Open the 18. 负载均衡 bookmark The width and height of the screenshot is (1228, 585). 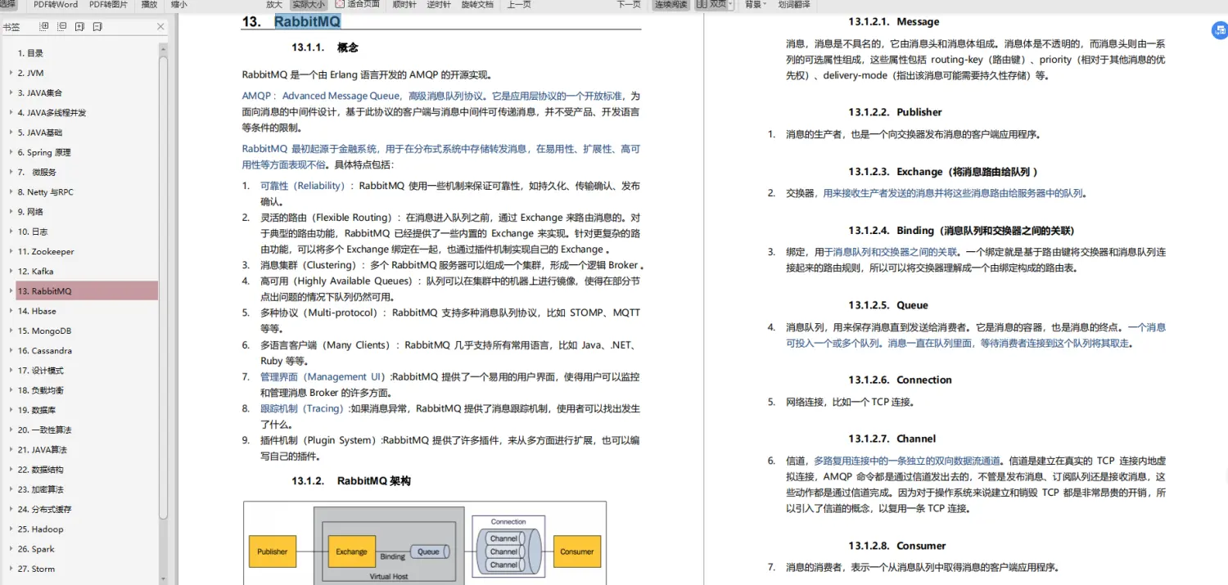(40, 390)
